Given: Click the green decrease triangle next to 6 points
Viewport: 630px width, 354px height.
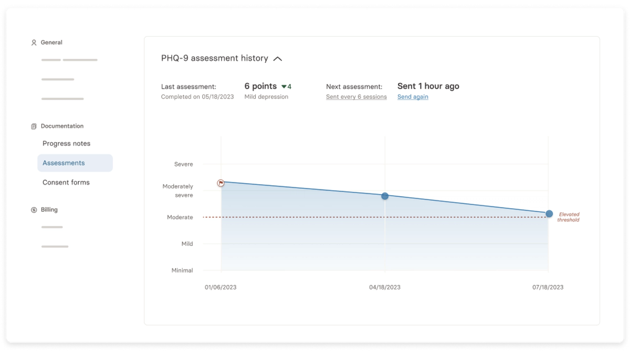Looking at the screenshot, I should click(283, 87).
